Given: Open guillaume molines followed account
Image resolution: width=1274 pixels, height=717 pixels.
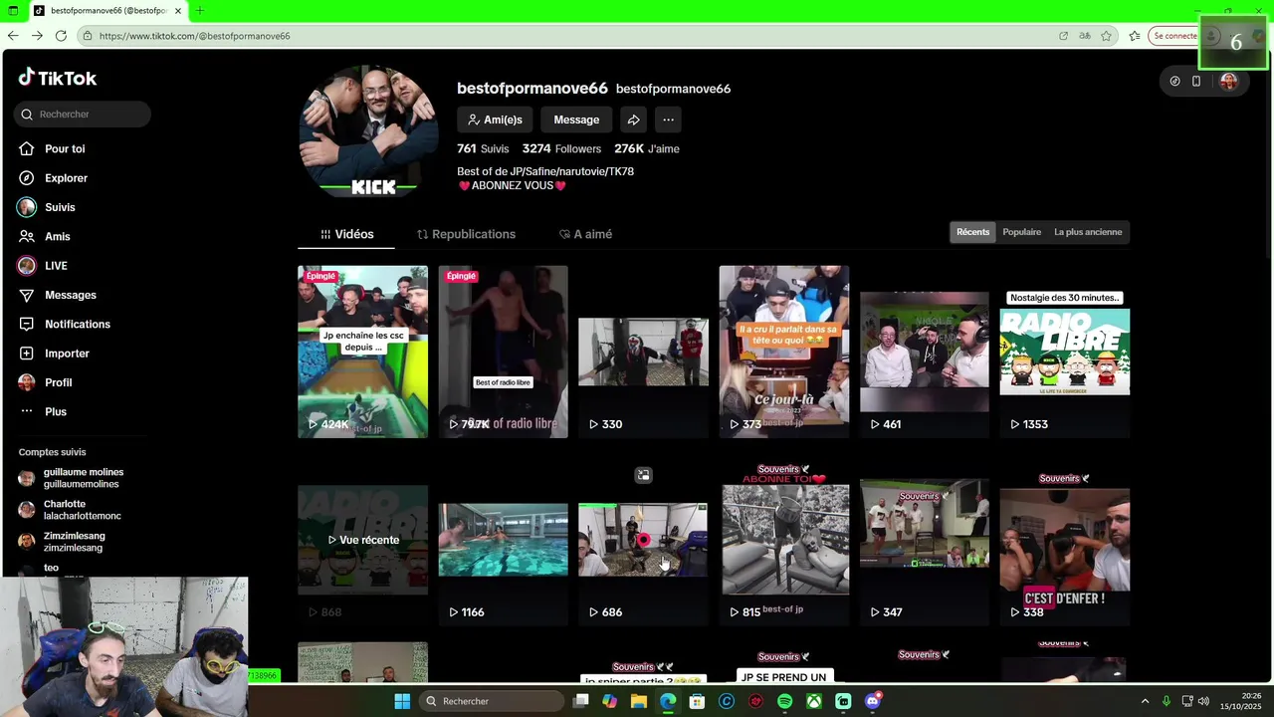Looking at the screenshot, I should pos(83,478).
